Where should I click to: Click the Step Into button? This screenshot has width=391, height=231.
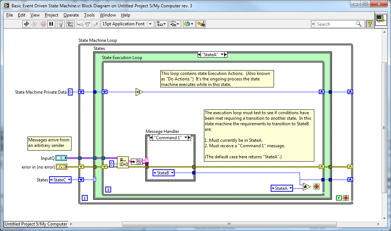click(80, 24)
